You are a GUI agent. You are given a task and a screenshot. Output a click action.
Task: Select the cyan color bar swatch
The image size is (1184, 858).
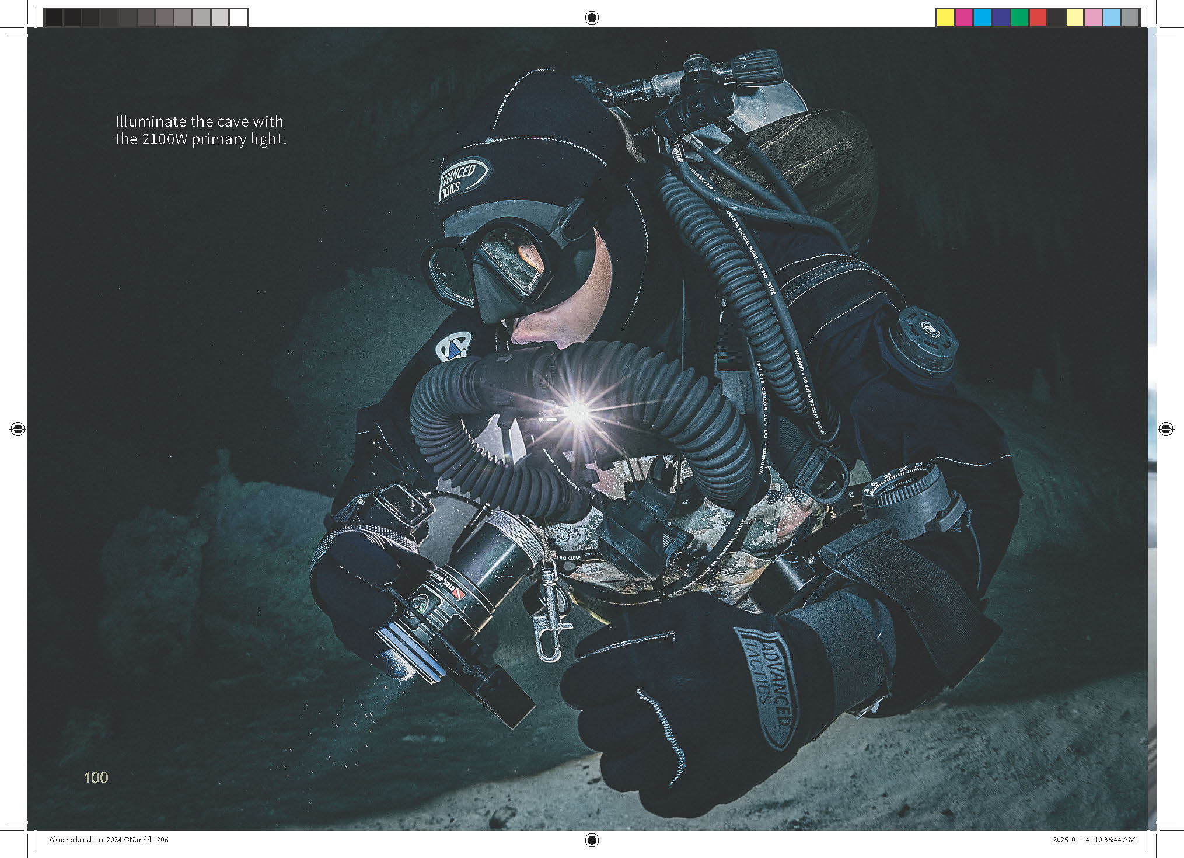[x=982, y=18]
